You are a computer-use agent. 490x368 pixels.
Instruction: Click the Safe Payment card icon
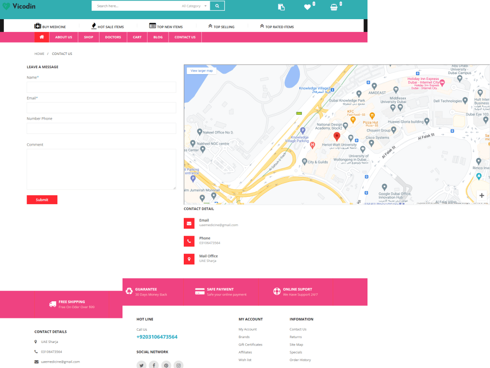[200, 291]
